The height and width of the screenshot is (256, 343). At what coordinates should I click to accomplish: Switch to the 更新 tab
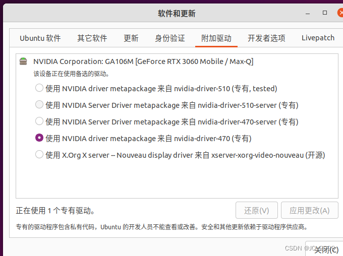coord(131,38)
